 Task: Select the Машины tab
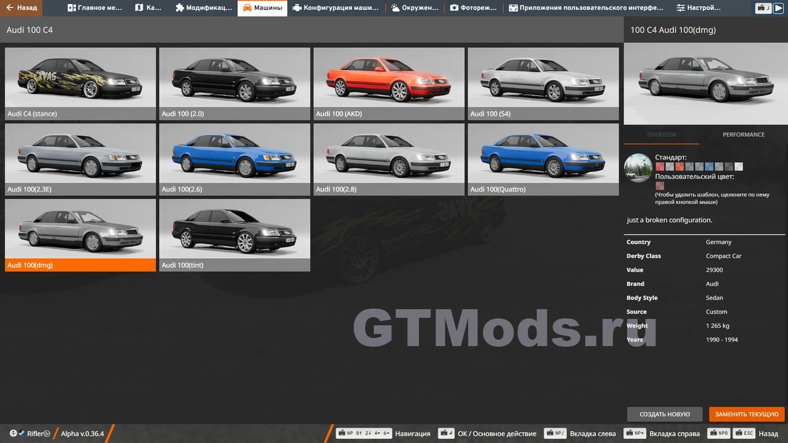point(262,8)
